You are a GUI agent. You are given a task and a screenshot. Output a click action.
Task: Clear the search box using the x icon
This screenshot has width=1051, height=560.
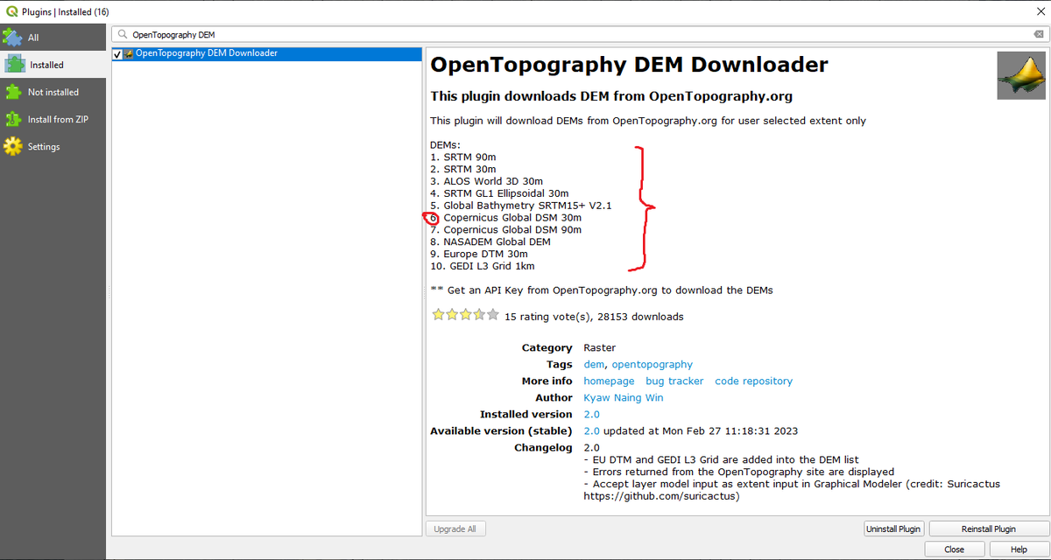coord(1040,32)
